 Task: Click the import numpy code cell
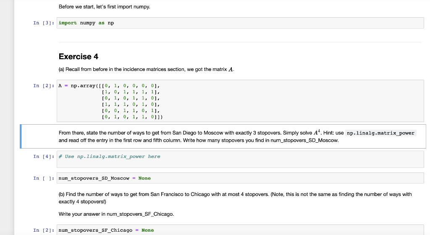click(240, 23)
